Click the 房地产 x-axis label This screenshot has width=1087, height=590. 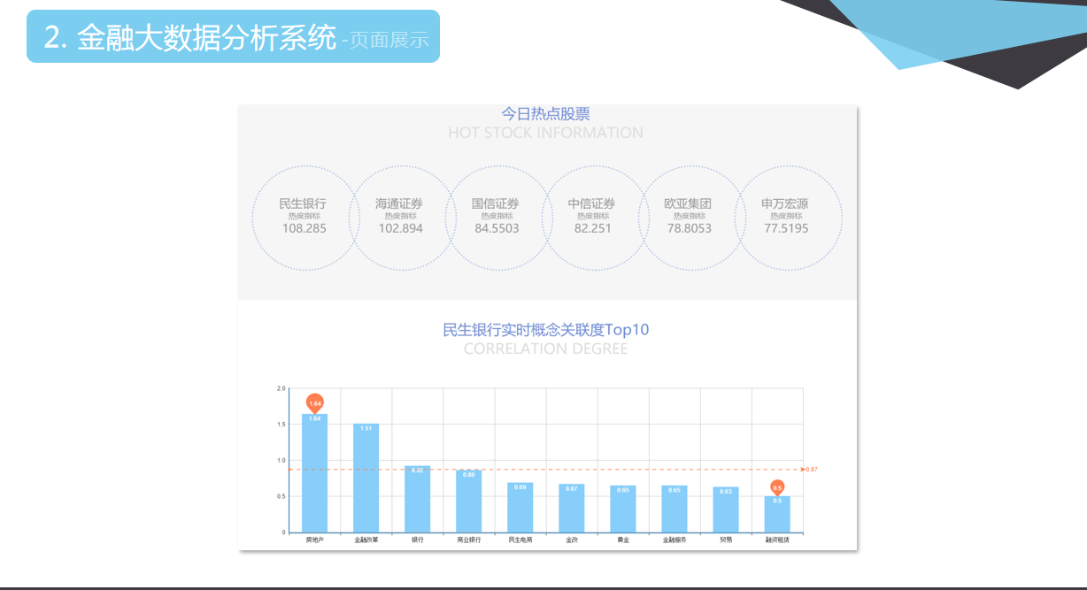click(x=315, y=540)
